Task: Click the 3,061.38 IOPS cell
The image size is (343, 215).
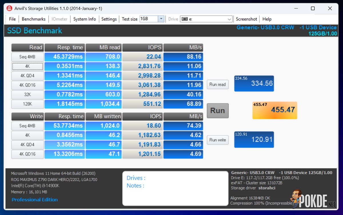Action: [x=142, y=85]
